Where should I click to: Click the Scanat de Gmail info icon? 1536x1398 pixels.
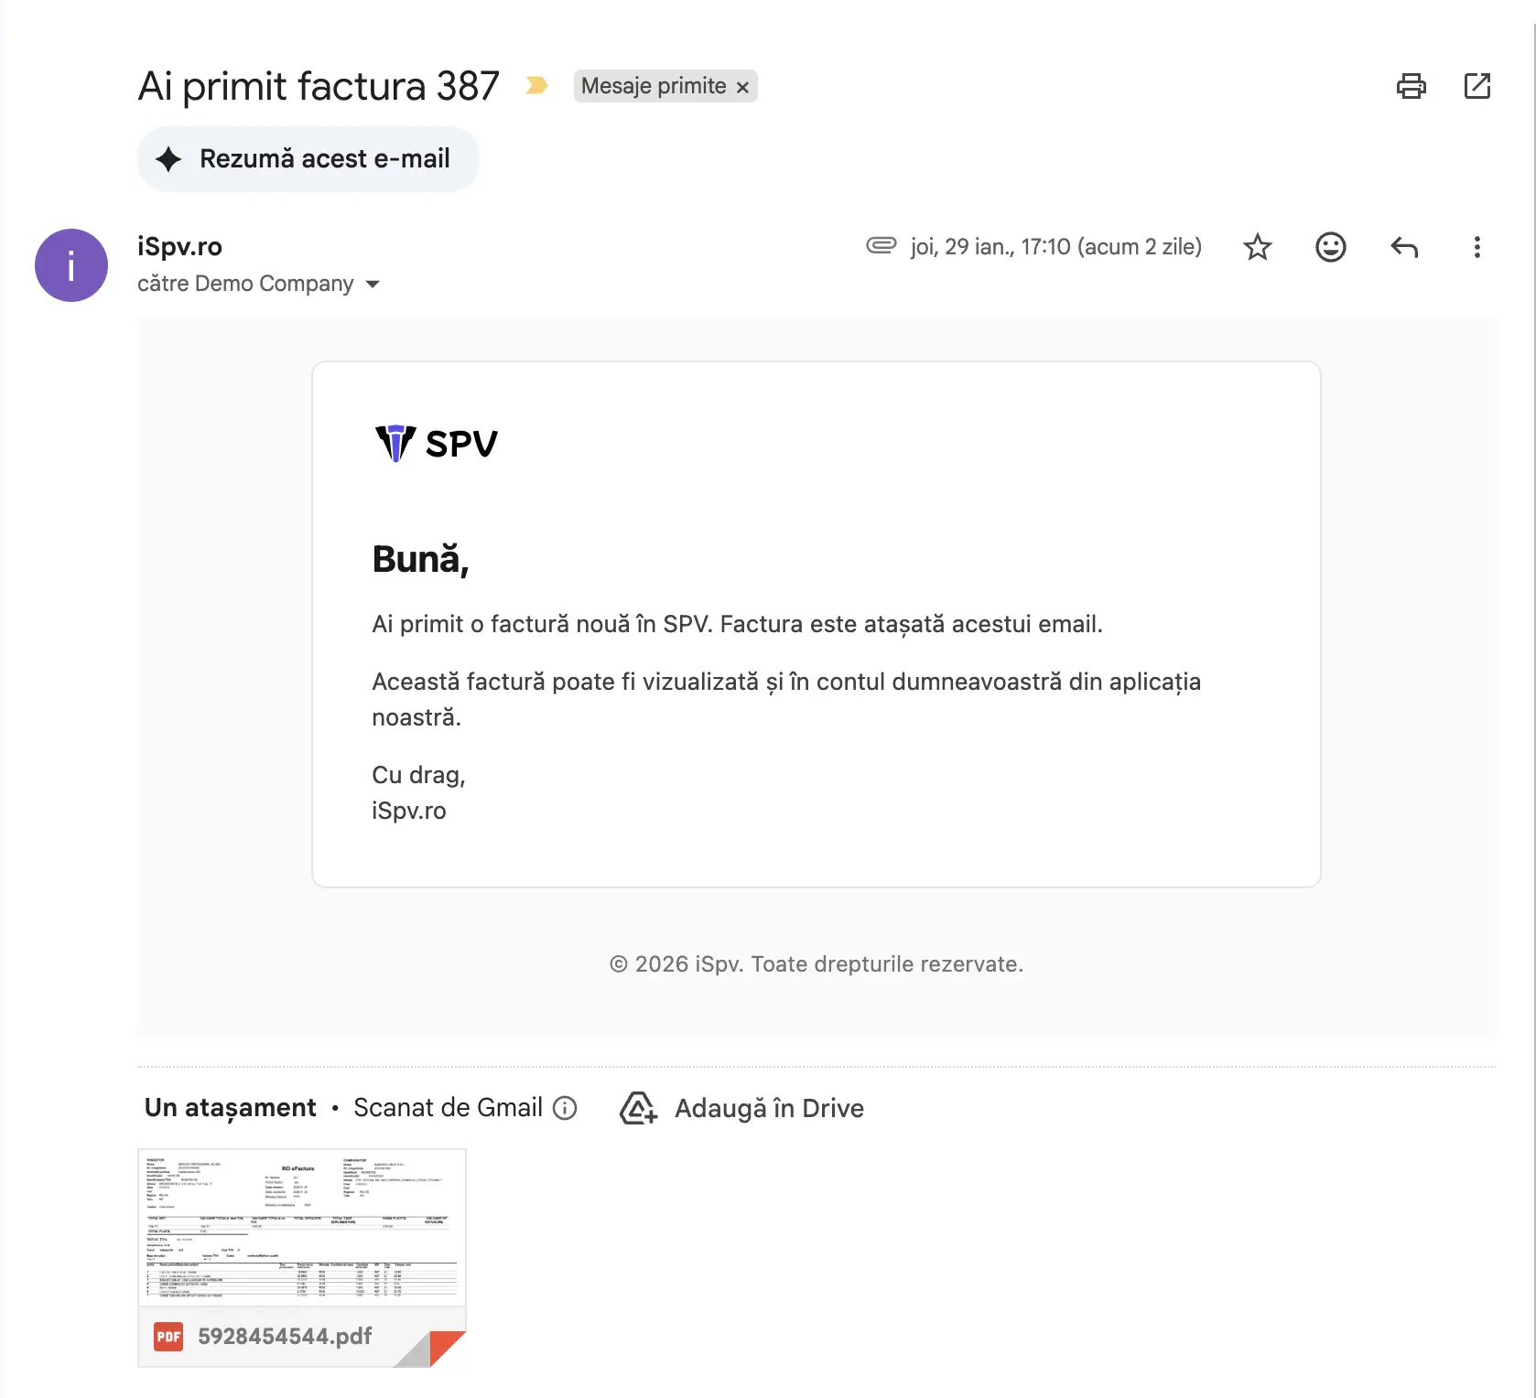coord(565,1107)
